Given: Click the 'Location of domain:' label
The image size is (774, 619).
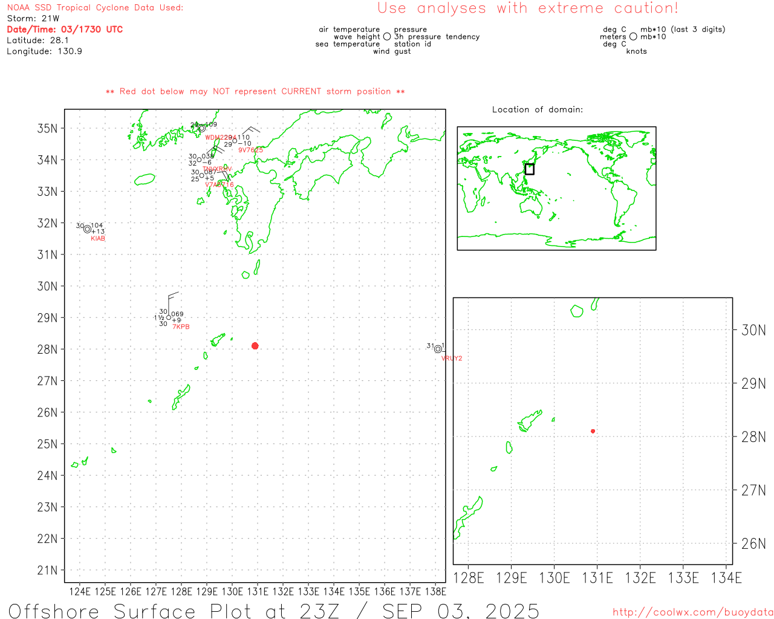Looking at the screenshot, I should point(538,109).
